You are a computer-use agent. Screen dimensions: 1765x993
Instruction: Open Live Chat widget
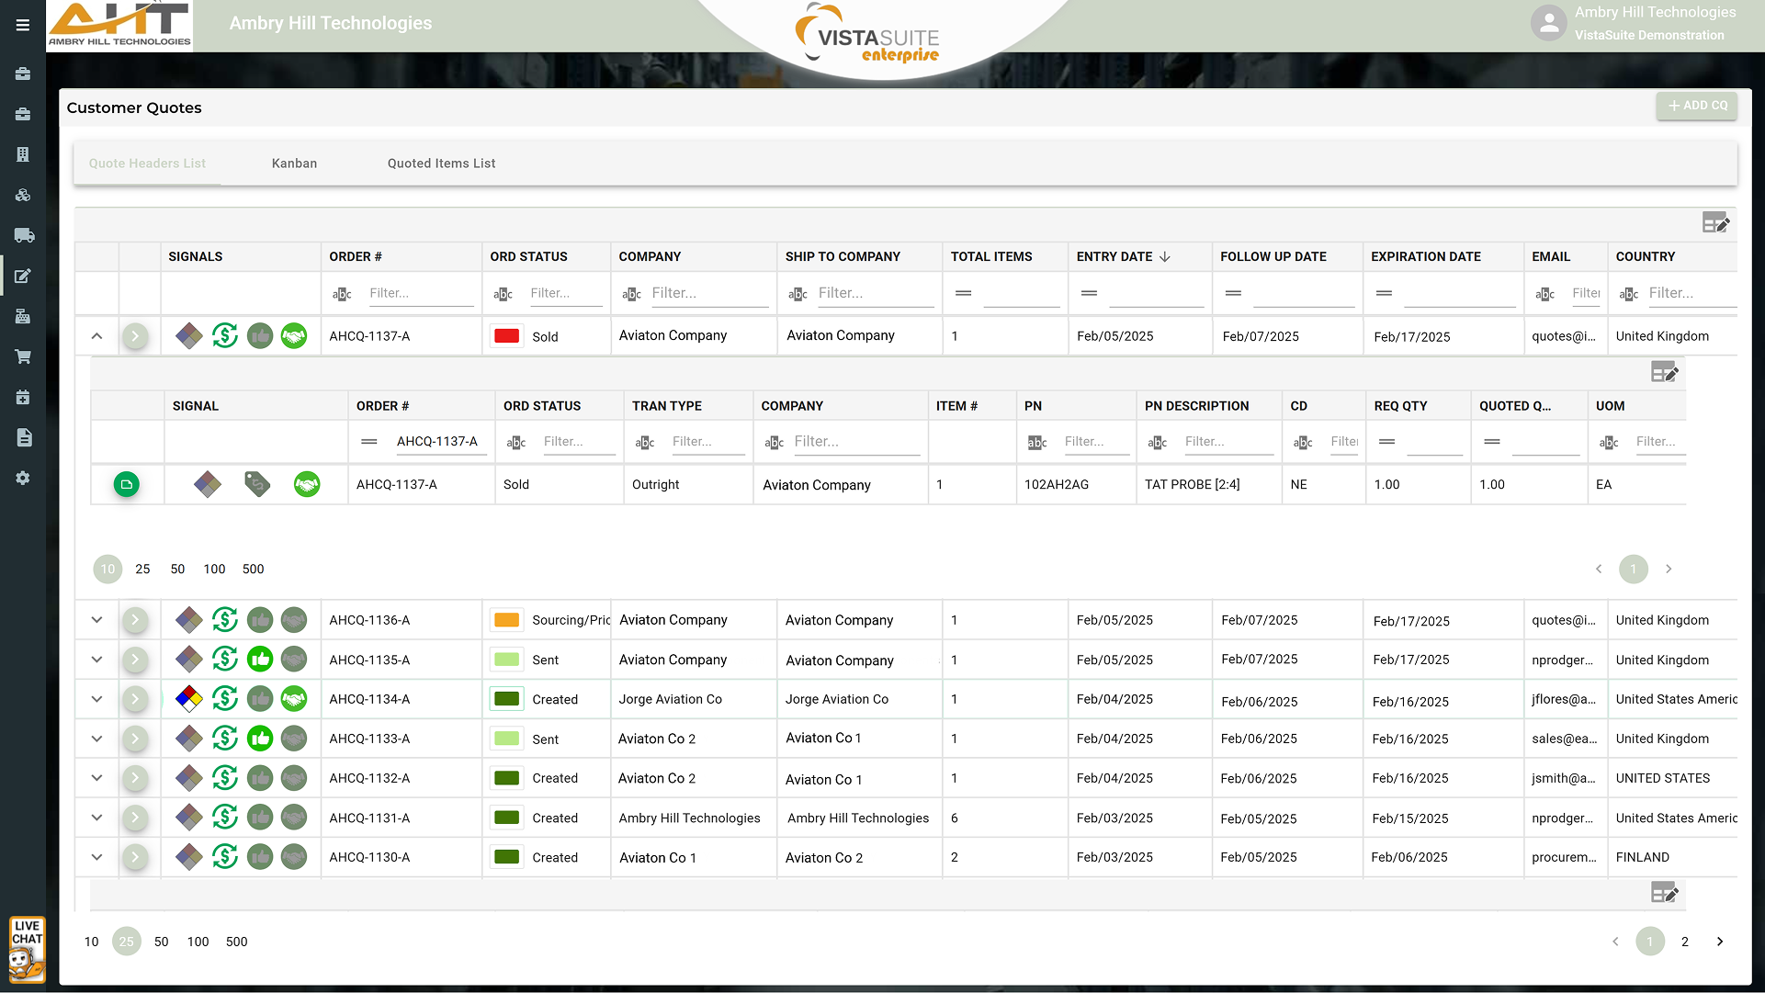coord(27,950)
